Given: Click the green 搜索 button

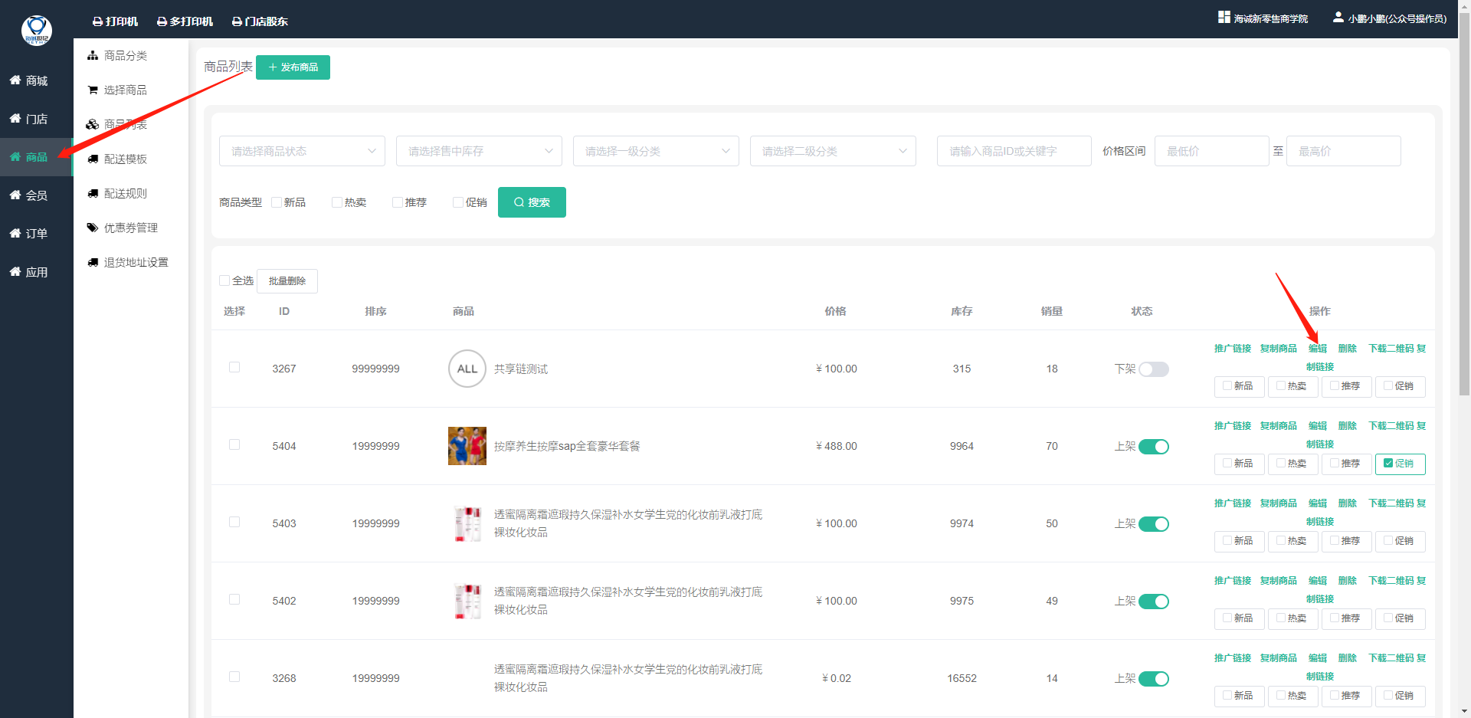Looking at the screenshot, I should tap(532, 202).
